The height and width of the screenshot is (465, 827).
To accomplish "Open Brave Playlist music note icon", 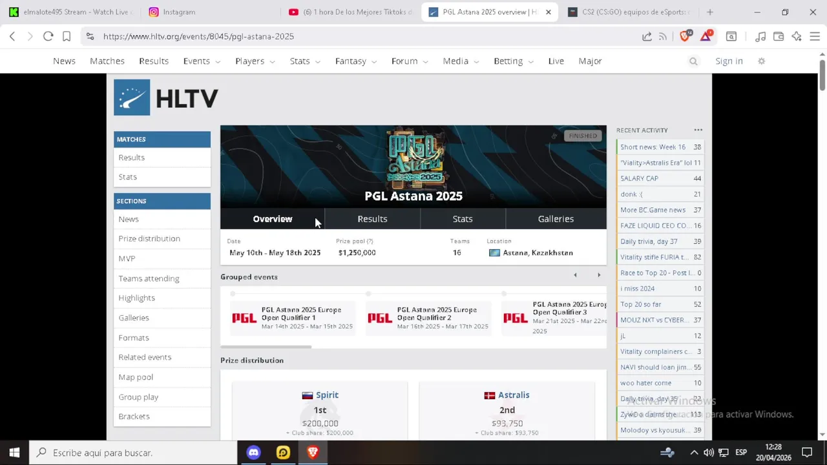I will click(761, 36).
